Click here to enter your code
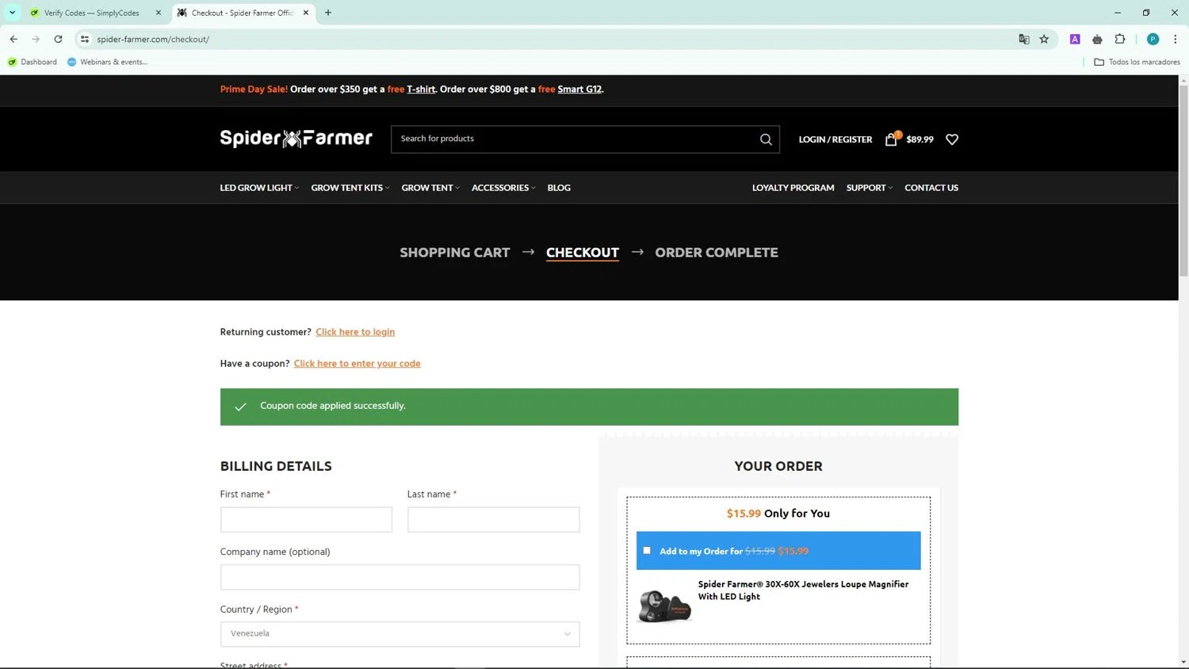The height and width of the screenshot is (669, 1189). (x=357, y=364)
